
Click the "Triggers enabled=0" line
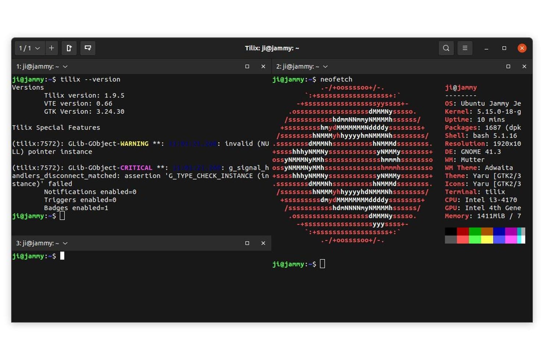(x=80, y=200)
